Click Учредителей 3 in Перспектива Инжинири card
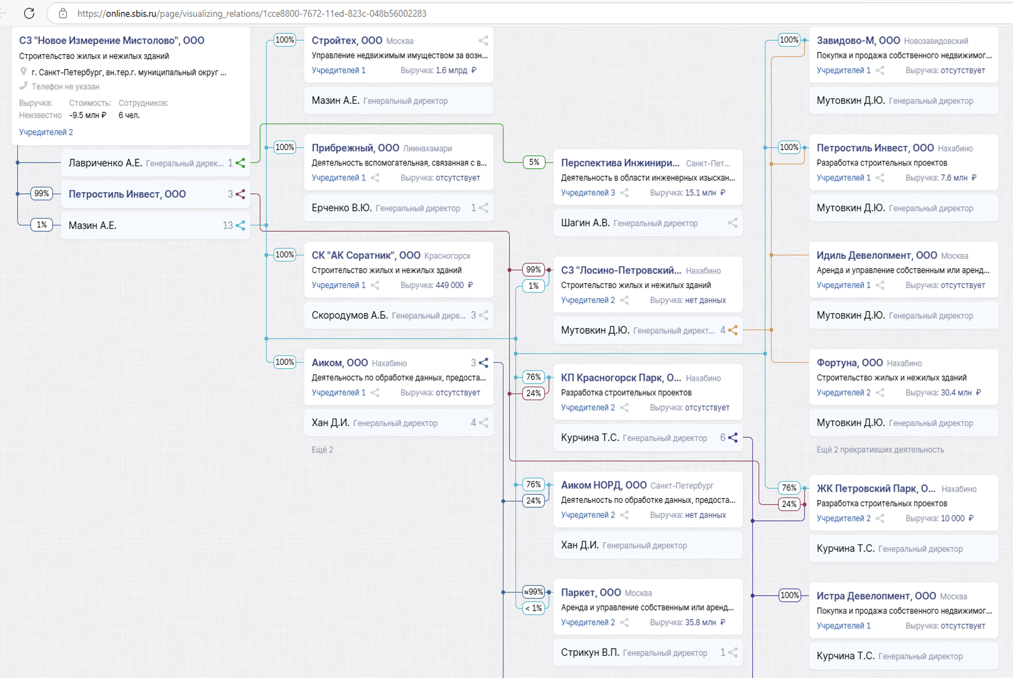The image size is (1013, 678). tap(588, 193)
